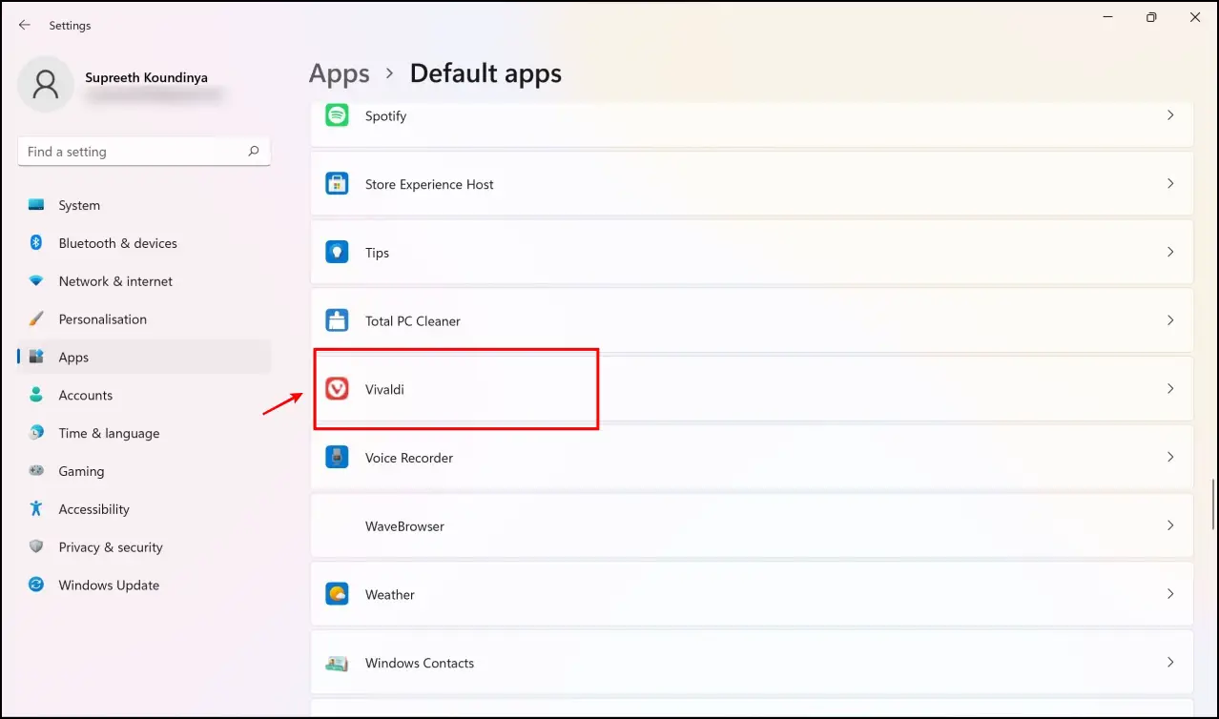Click the Apps icon in sidebar

pos(36,358)
